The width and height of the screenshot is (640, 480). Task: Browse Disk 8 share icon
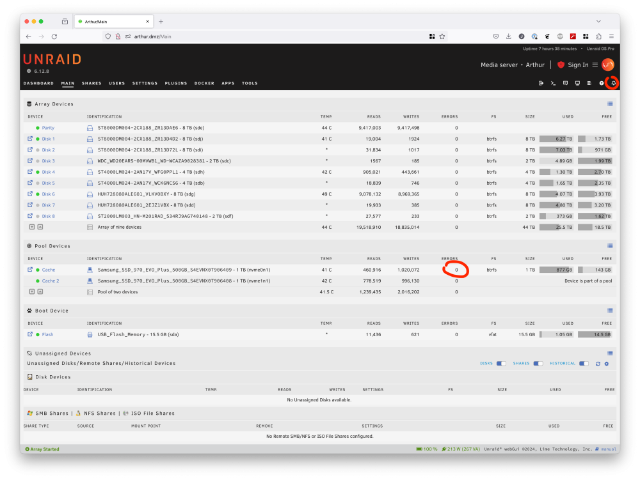click(x=30, y=216)
